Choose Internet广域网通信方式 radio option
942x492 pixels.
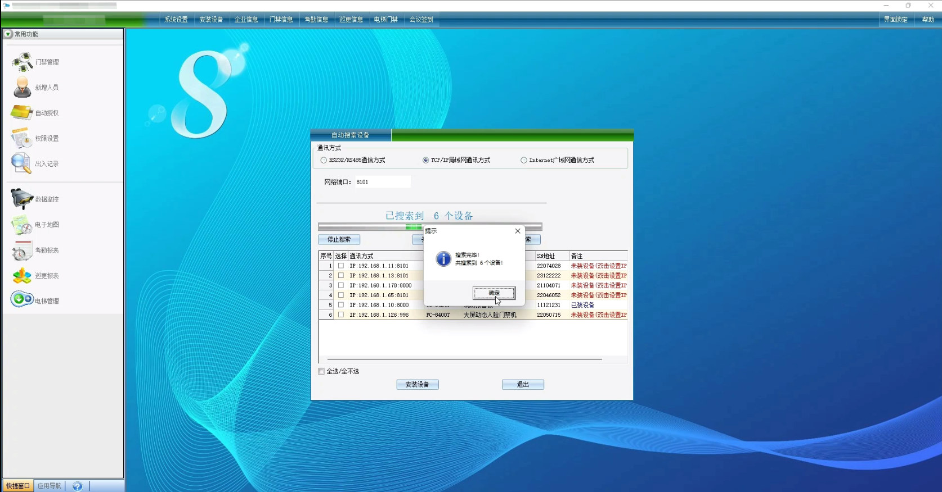point(524,160)
